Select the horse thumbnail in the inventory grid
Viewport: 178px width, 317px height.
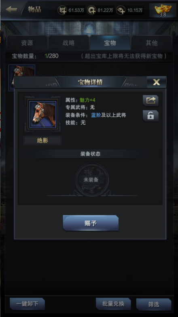[22, 71]
